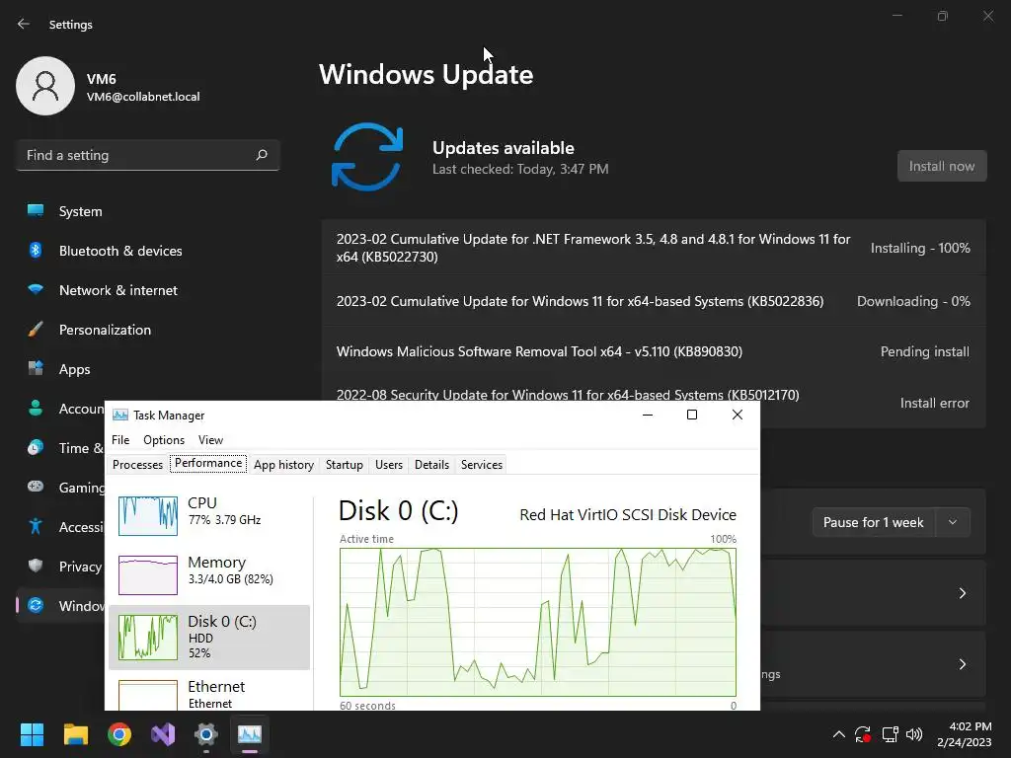Open the View menu in Task Manager
This screenshot has height=758, width=1011.
click(210, 439)
